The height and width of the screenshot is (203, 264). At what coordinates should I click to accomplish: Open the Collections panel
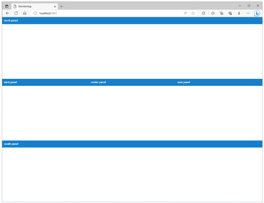[221, 13]
